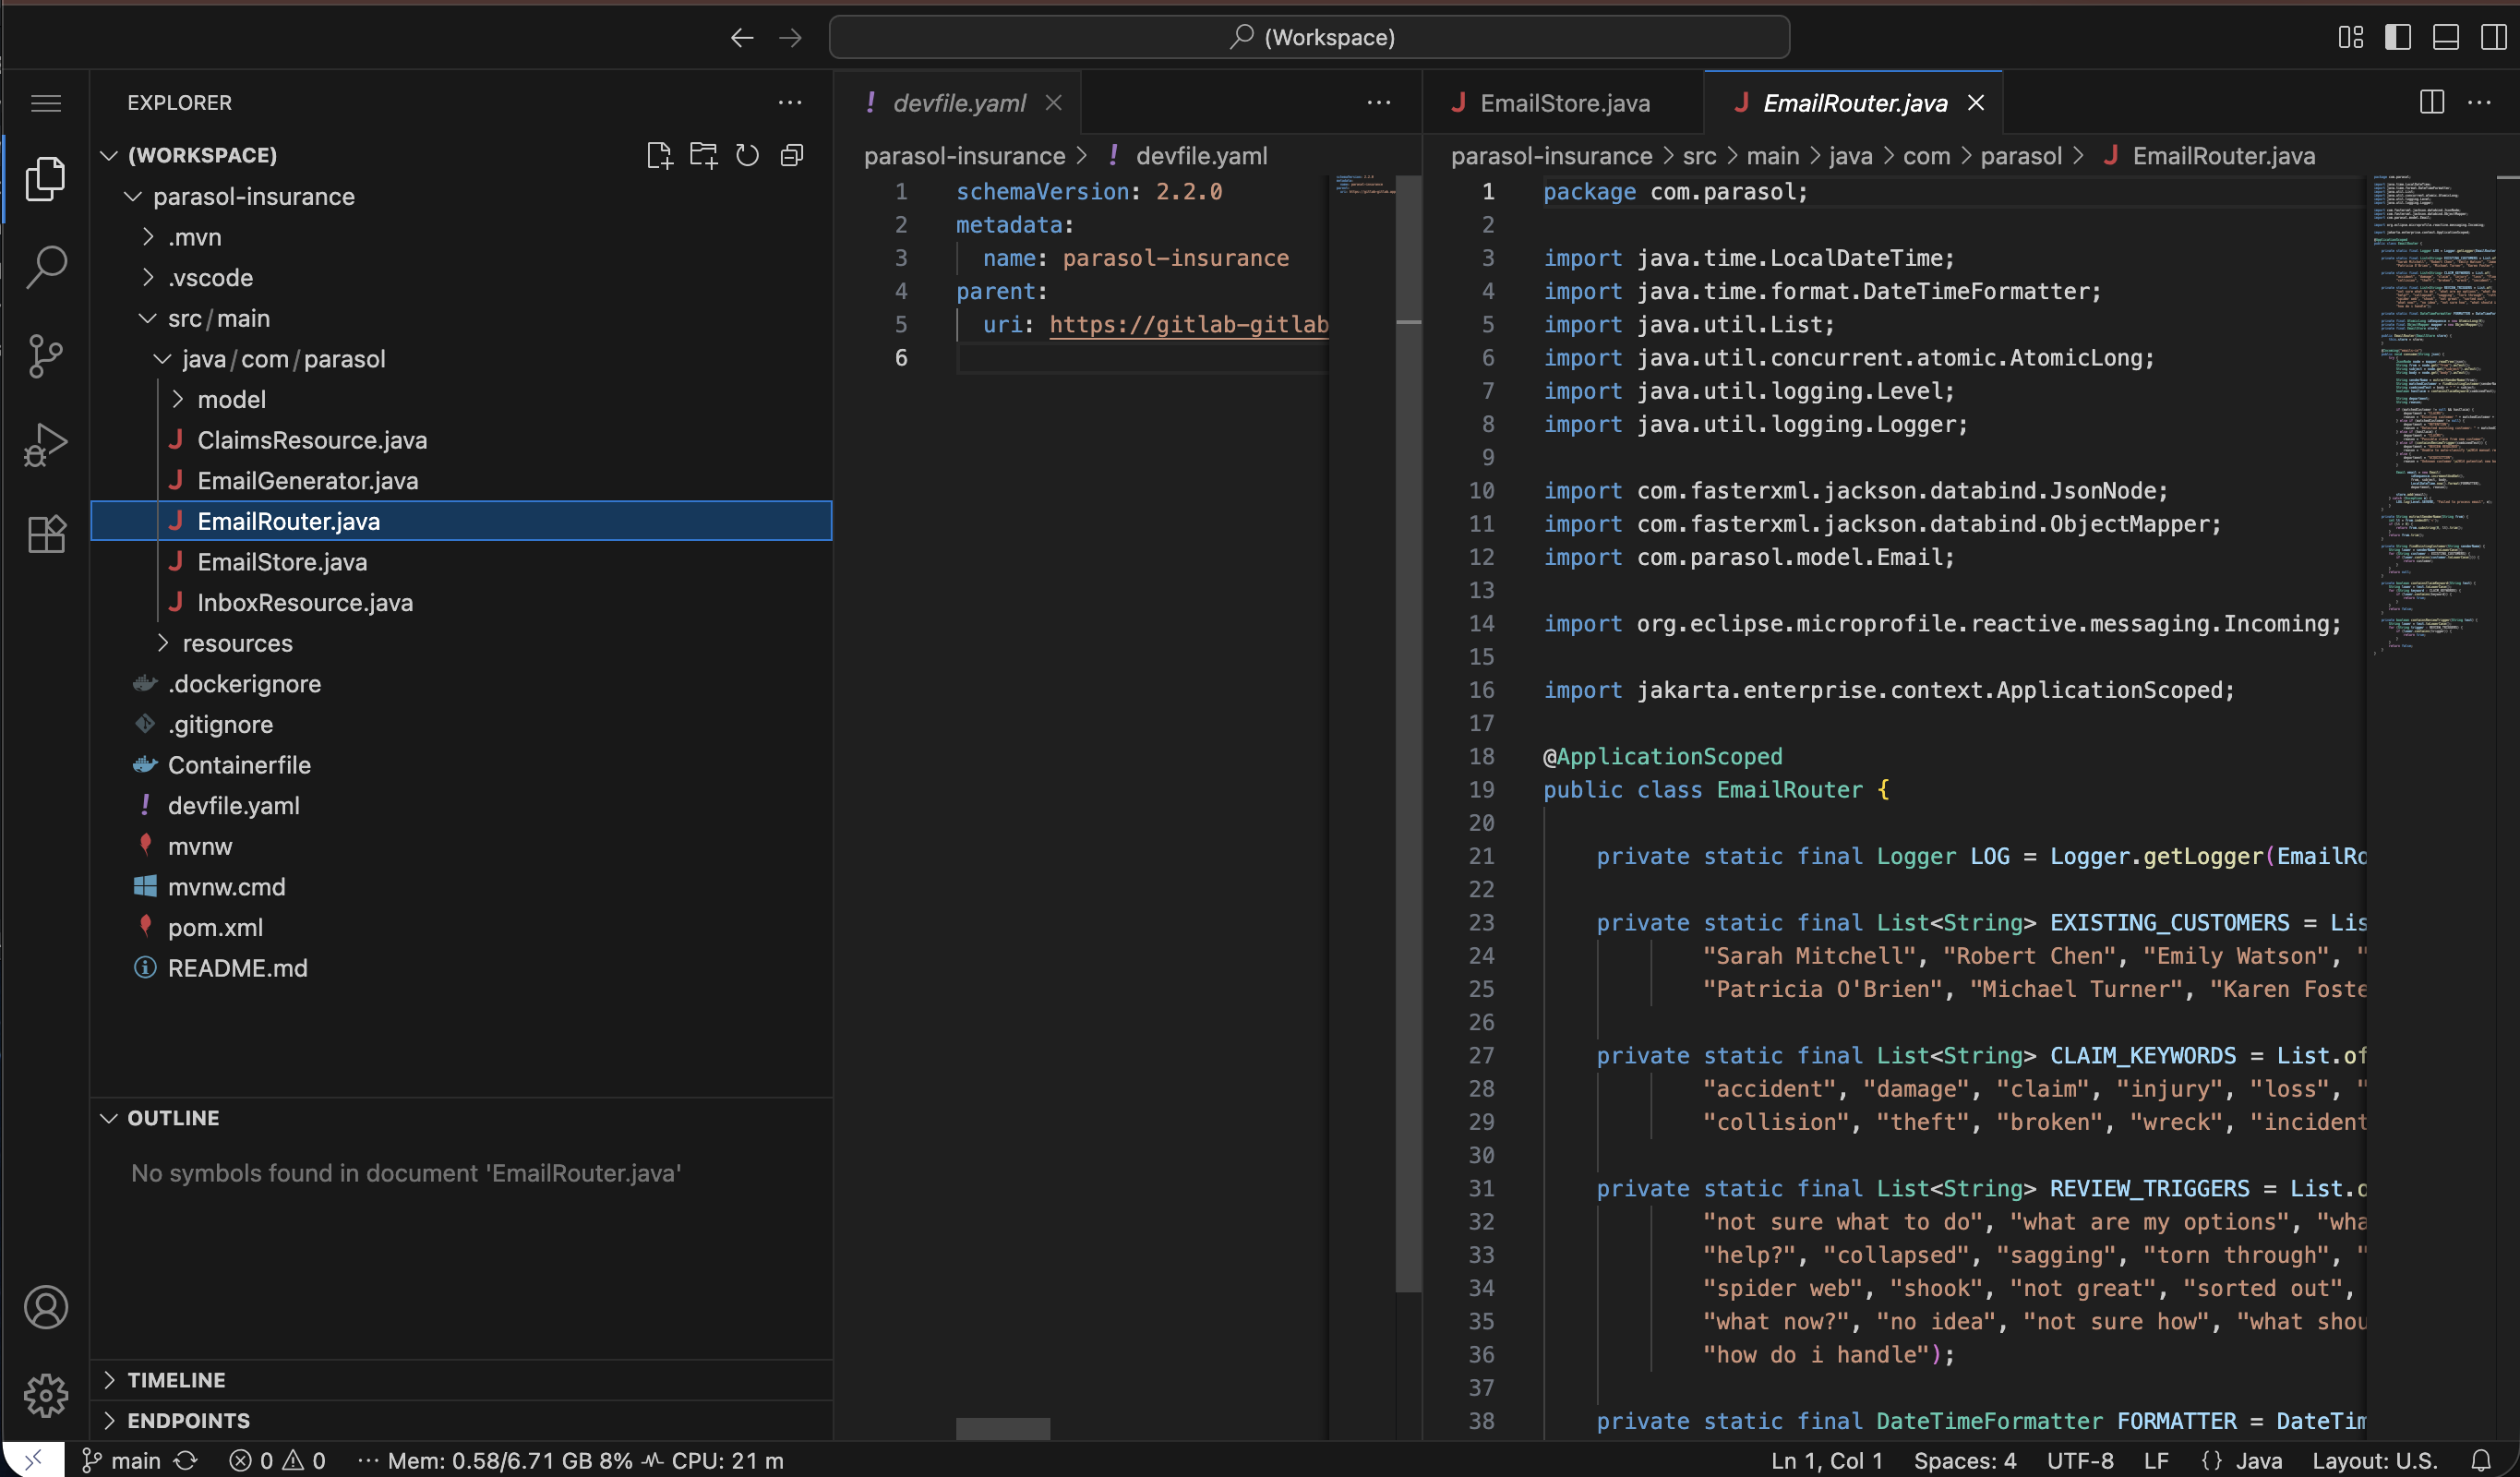Toggle secondary side bar visibility
Screen dimensions: 2520x1477
[2493, 37]
